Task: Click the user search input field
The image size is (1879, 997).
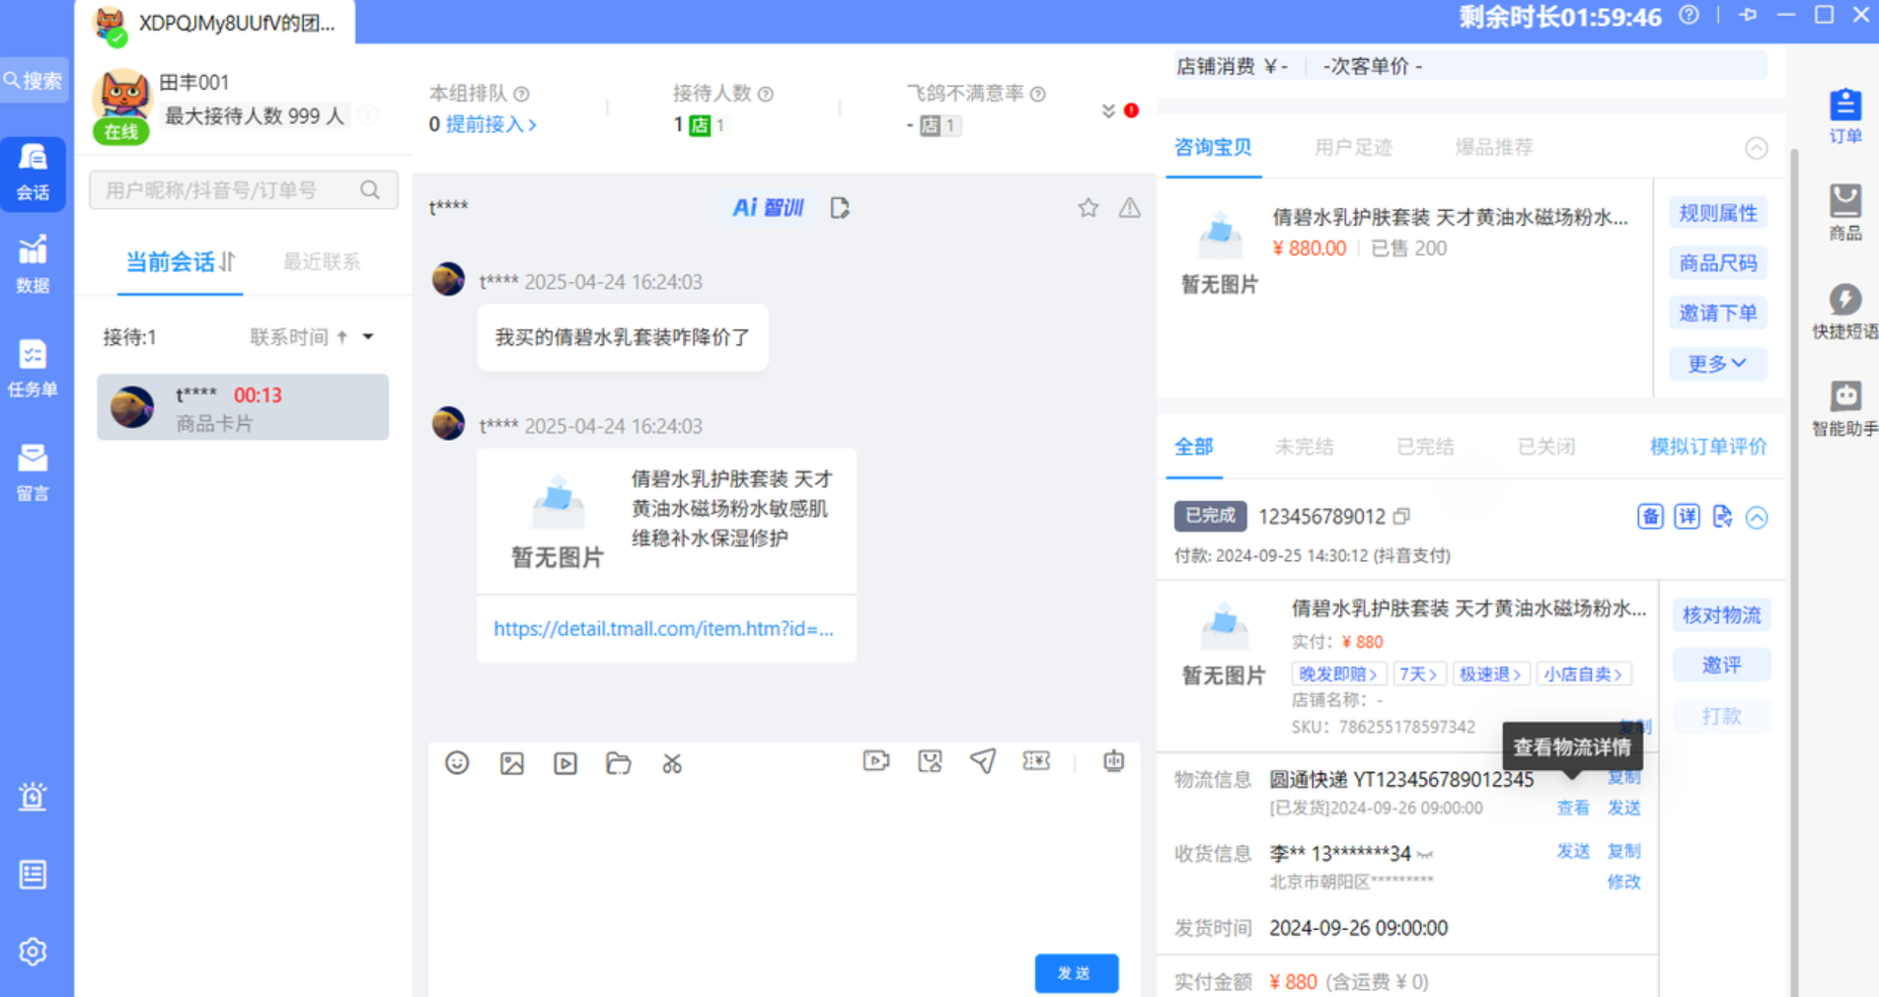Action: (x=244, y=190)
